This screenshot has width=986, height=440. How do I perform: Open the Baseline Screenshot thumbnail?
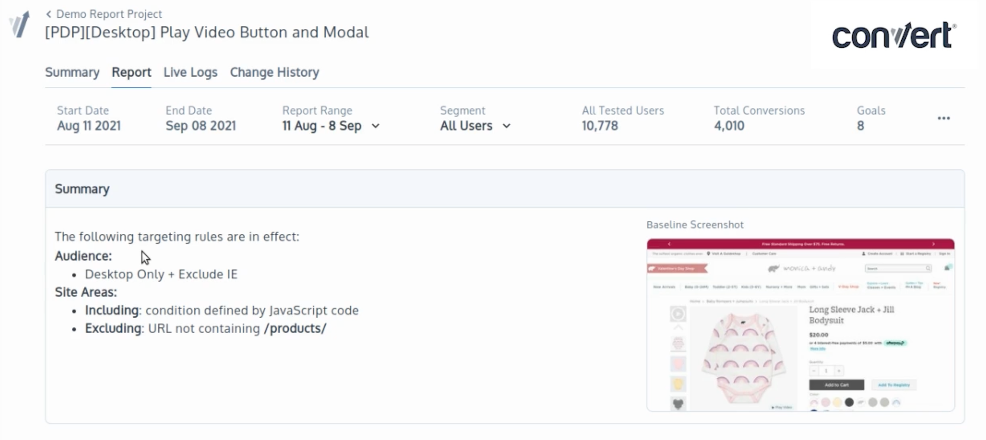pyautogui.click(x=801, y=325)
